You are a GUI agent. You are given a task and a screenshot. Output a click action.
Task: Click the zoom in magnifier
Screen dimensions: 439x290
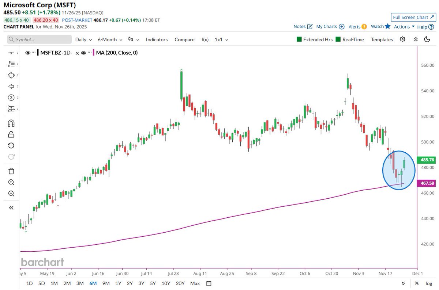point(11,182)
